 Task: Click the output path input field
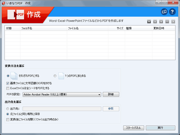pyautogui.click(x=62, y=109)
